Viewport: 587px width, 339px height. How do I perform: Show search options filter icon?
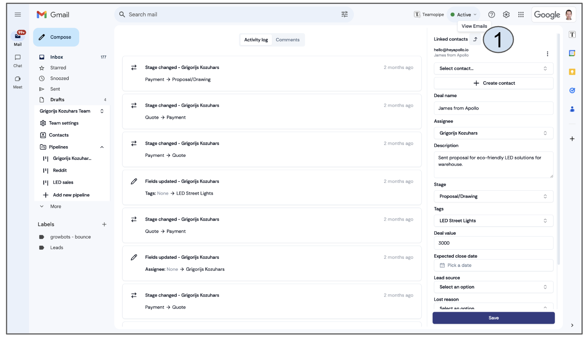344,14
